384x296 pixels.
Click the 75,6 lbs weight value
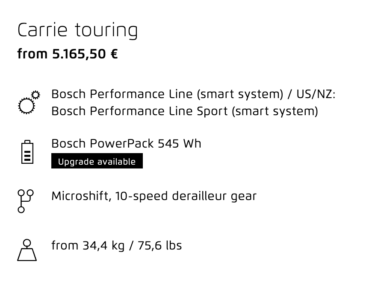pyautogui.click(x=160, y=245)
